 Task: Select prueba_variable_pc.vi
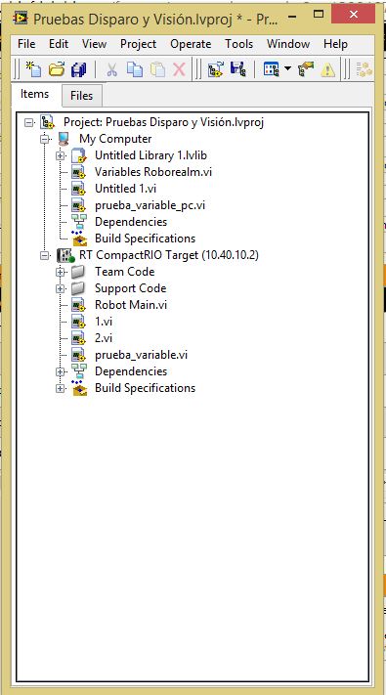[x=150, y=205]
